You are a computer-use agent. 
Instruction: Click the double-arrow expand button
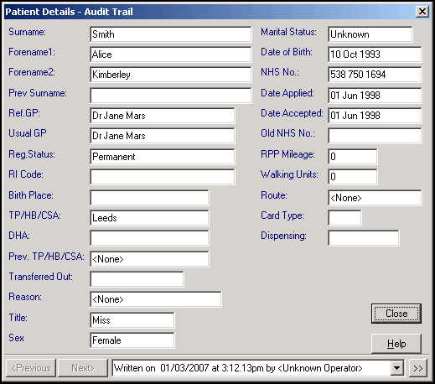pyautogui.click(x=418, y=368)
